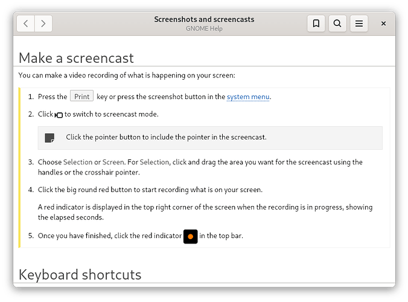Click the intro sentence about making a video recording
Image resolution: width=408 pixels, height=302 pixels.
(x=127, y=75)
